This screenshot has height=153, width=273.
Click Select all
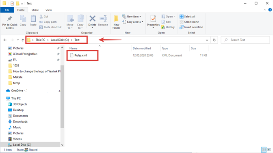187,17
